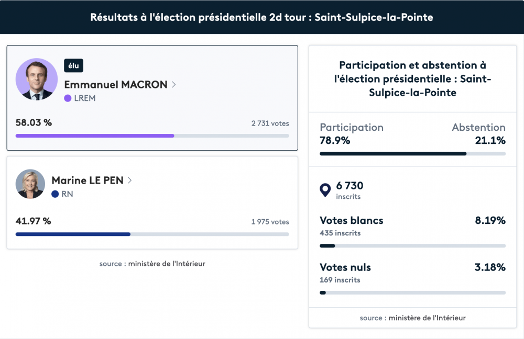
Task: Open Emmanuel MACRON candidate name link
Action: pyautogui.click(x=116, y=85)
